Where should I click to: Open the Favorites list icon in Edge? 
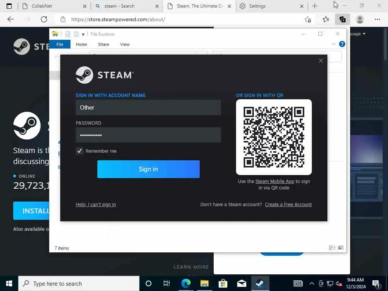pos(326,19)
